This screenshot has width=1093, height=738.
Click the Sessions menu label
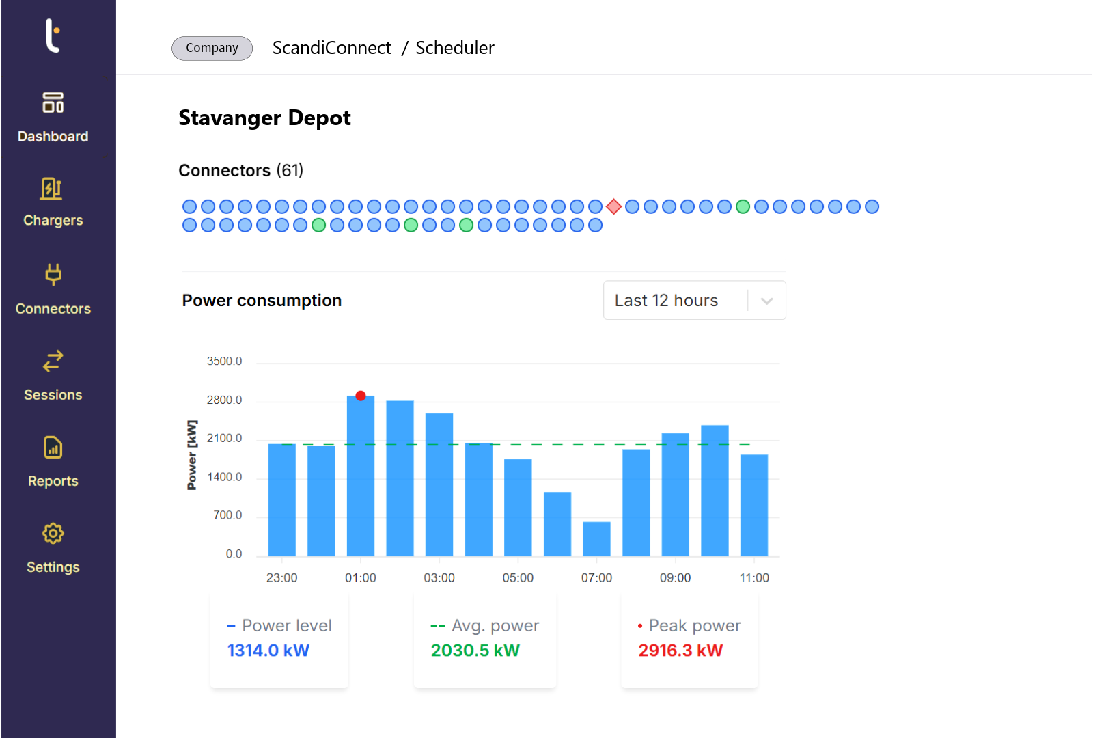(53, 395)
